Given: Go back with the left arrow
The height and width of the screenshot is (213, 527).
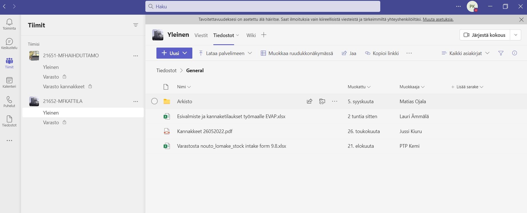Looking at the screenshot, I should 4,6.
